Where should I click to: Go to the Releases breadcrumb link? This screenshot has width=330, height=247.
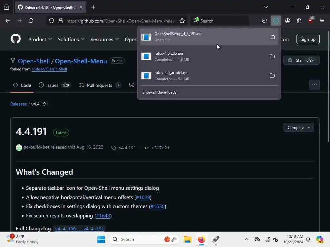pyautogui.click(x=18, y=104)
